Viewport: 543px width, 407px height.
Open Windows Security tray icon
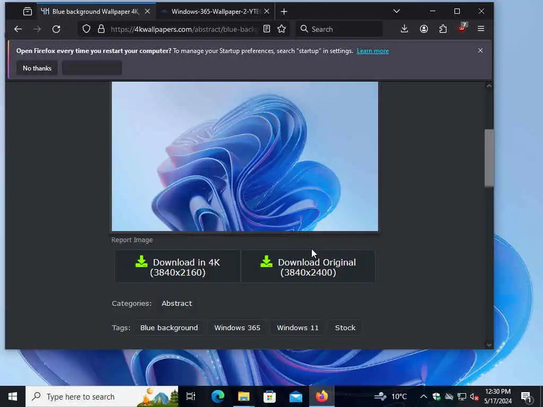pos(436,396)
